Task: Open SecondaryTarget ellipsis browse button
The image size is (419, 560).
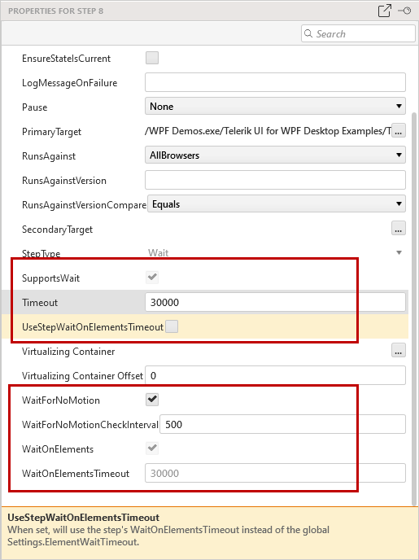Action: tap(399, 229)
